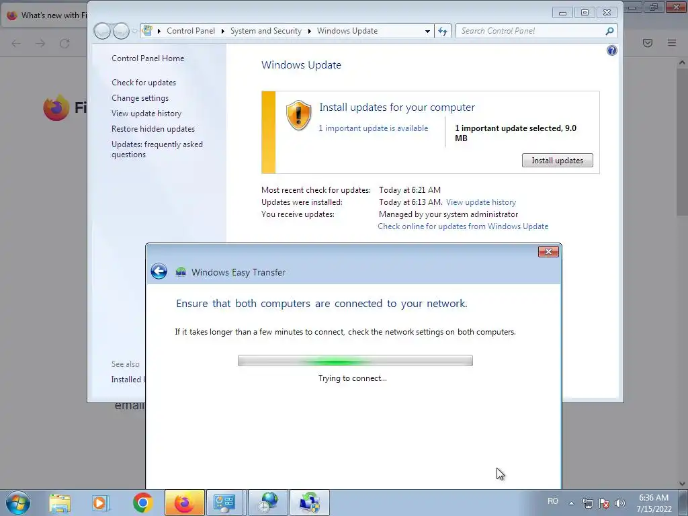This screenshot has width=688, height=516.
Task: Open Windows Explorer from the taskbar
Action: 60,503
